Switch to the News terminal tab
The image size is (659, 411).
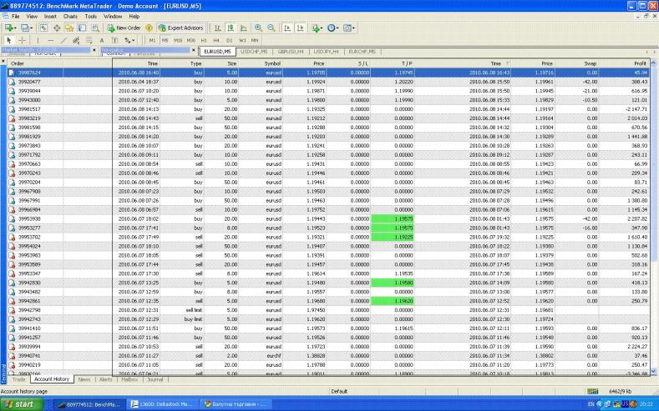84,379
